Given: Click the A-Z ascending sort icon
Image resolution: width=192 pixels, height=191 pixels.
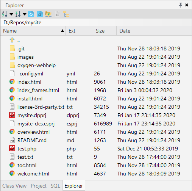Looking at the screenshot, I should 5,14.
